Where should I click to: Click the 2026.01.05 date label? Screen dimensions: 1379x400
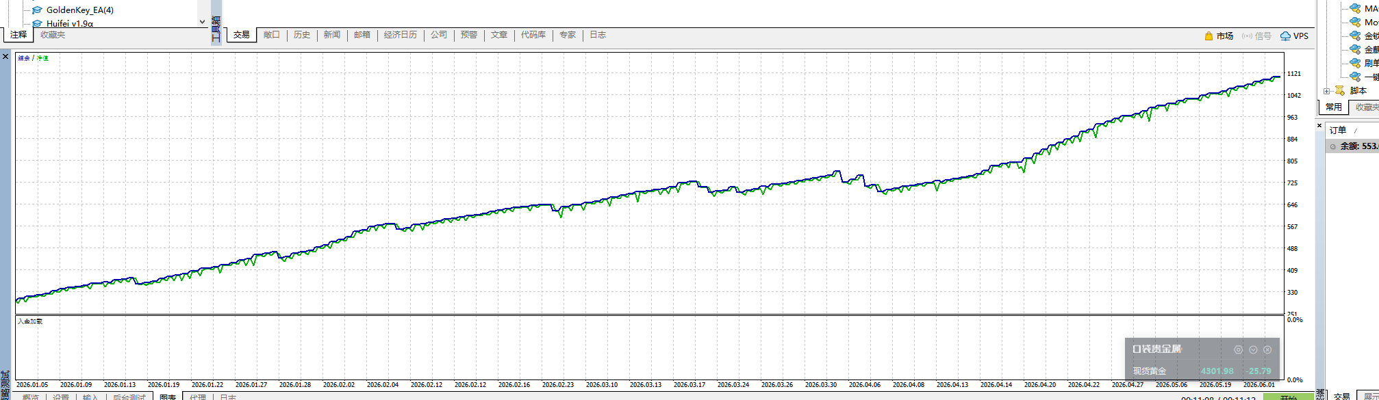click(32, 385)
